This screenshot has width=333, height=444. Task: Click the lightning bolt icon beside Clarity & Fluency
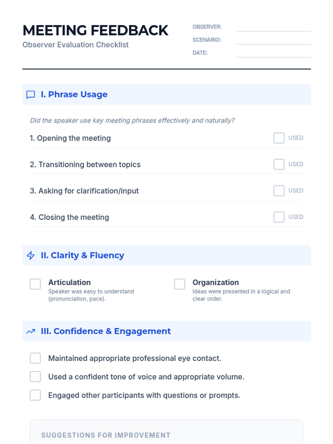click(31, 255)
